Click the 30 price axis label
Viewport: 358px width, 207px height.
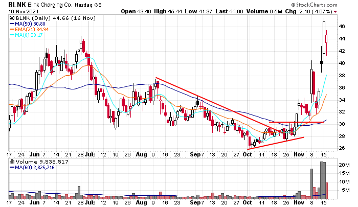point(342,124)
